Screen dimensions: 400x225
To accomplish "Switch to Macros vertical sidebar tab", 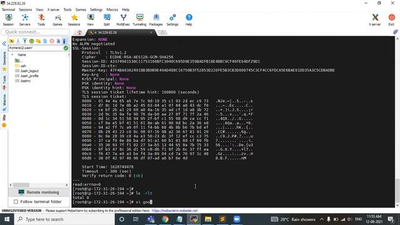I will click(4, 102).
